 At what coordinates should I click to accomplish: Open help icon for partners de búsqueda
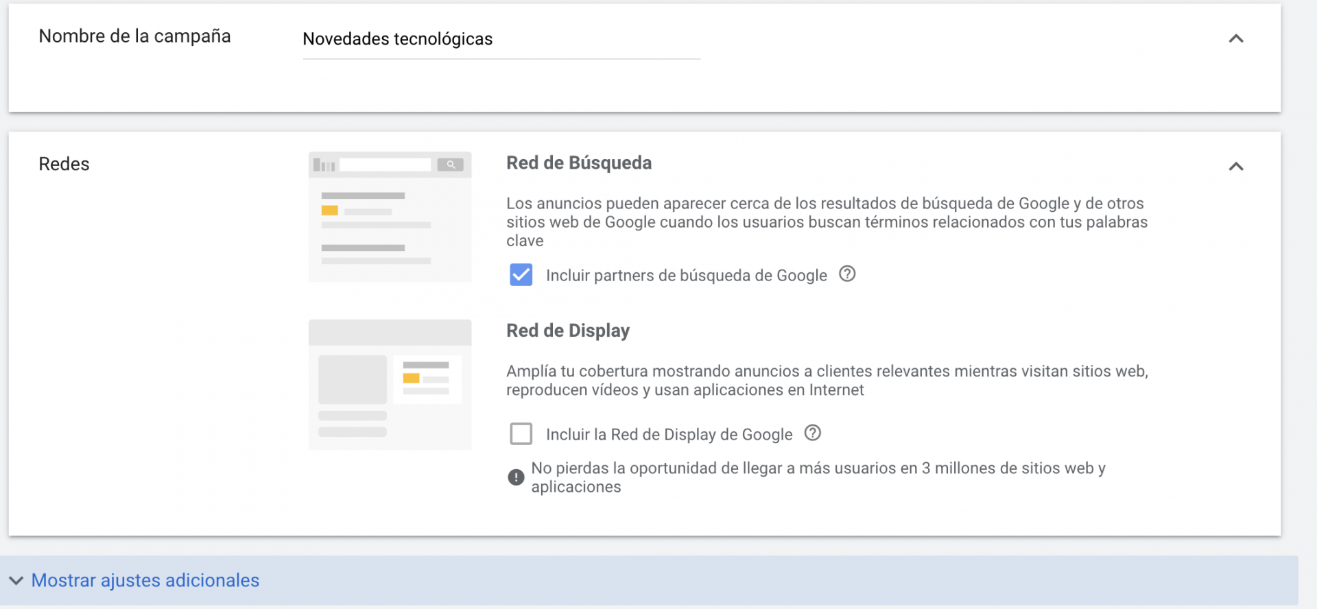847,274
